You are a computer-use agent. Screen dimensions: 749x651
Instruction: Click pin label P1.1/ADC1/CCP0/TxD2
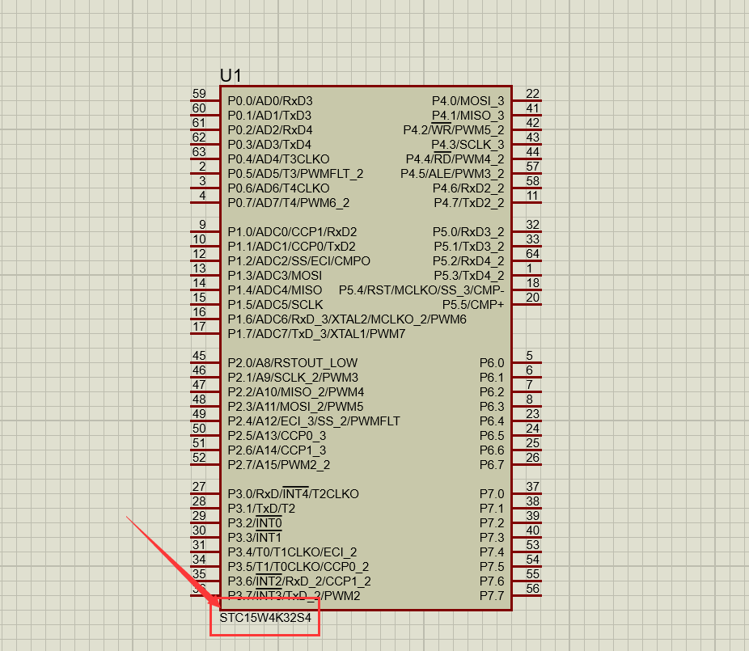pyautogui.click(x=291, y=247)
